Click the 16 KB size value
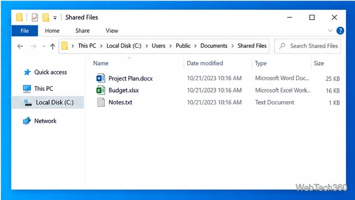 coord(332,91)
